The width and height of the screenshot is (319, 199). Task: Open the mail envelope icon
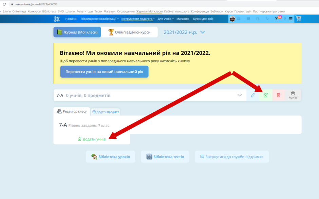click(x=239, y=19)
